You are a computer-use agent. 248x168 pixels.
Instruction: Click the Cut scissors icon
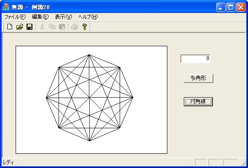[x=42, y=27]
